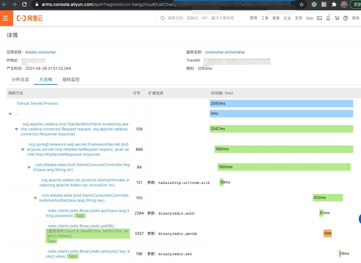This screenshot has height=263, width=361.
Task: Click the 1900ms timeline bar
Action: 284,167
